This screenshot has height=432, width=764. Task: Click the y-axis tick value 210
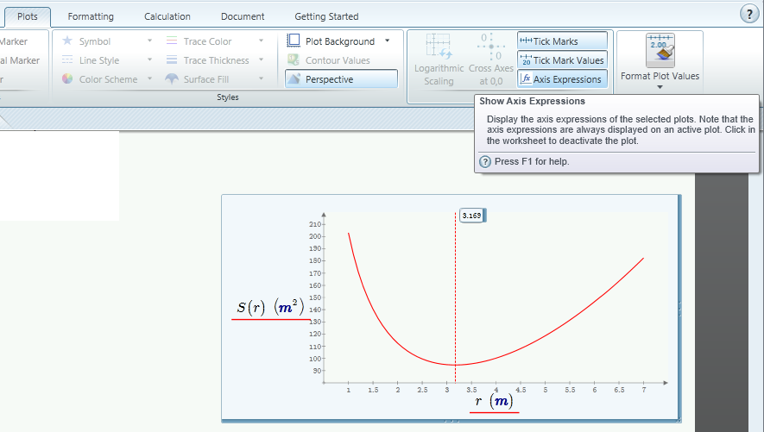(315, 224)
